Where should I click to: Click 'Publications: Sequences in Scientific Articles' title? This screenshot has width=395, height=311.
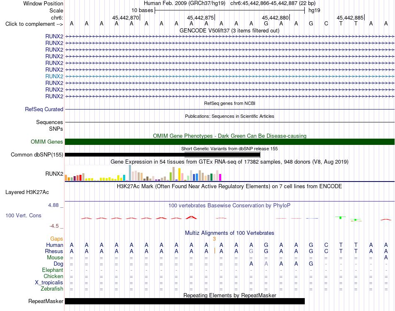pos(230,116)
